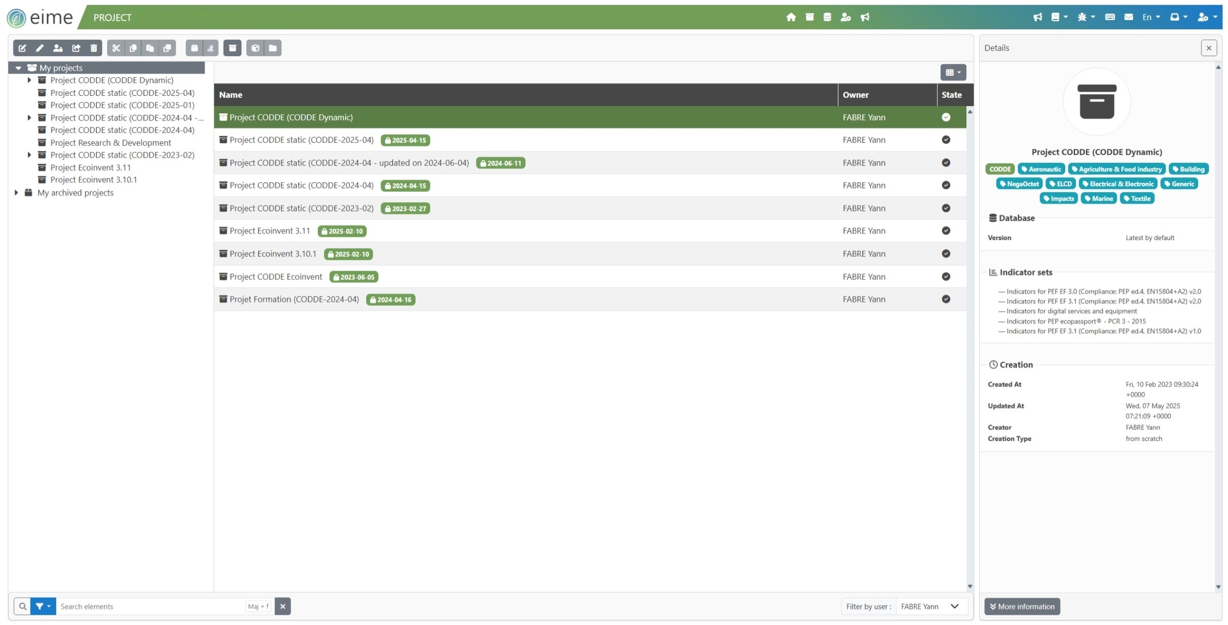The width and height of the screenshot is (1228, 625).
Task: Open the Filter by user dropdown
Action: (930, 606)
